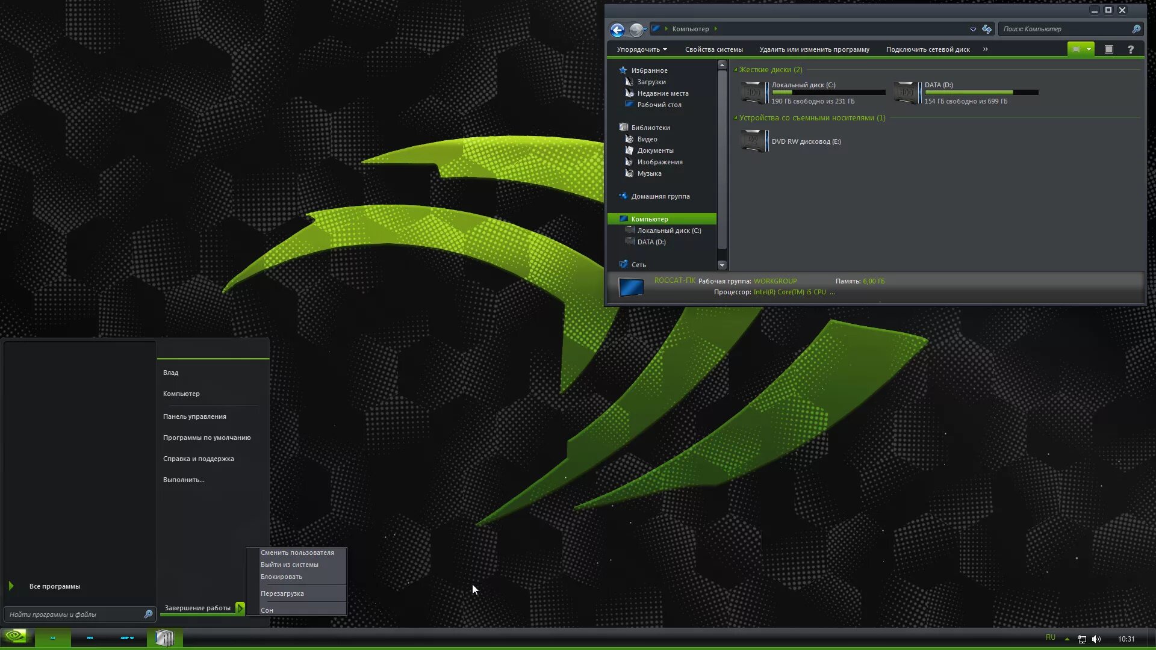Open the Музыка library
The height and width of the screenshot is (650, 1156).
[649, 173]
